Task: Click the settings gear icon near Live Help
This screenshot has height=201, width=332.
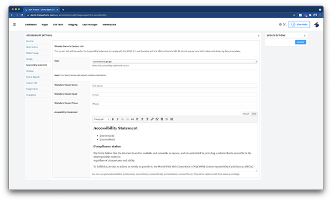Action: point(280,24)
